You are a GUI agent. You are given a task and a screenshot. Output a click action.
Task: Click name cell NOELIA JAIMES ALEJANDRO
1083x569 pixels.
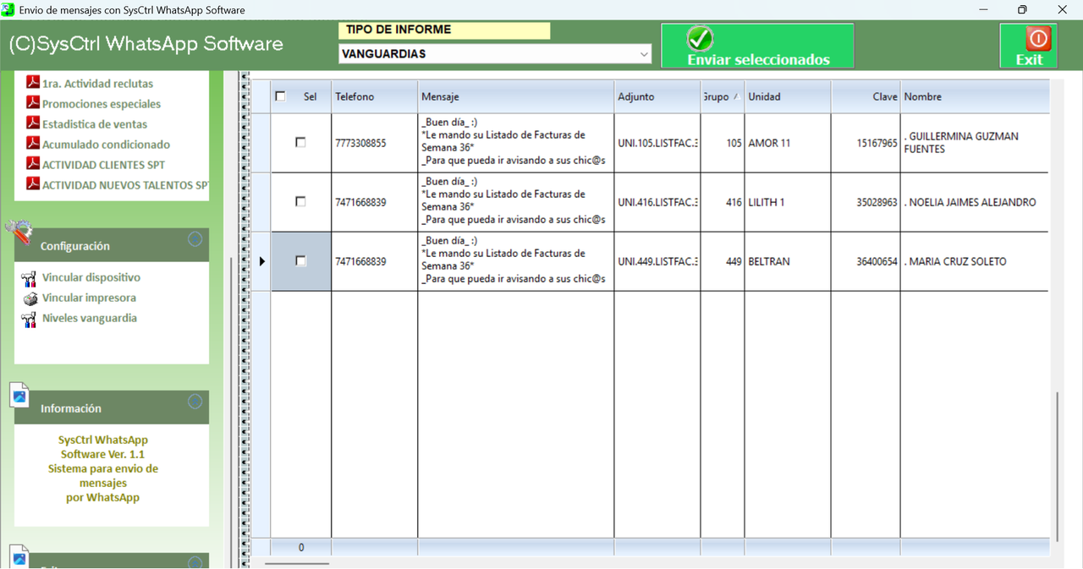pos(975,202)
